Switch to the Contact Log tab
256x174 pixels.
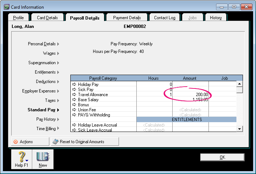[x=165, y=18]
